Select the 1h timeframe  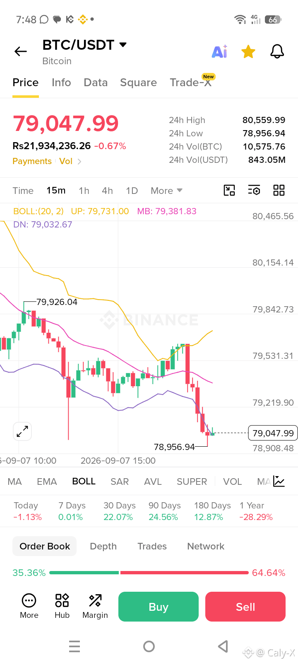click(84, 191)
